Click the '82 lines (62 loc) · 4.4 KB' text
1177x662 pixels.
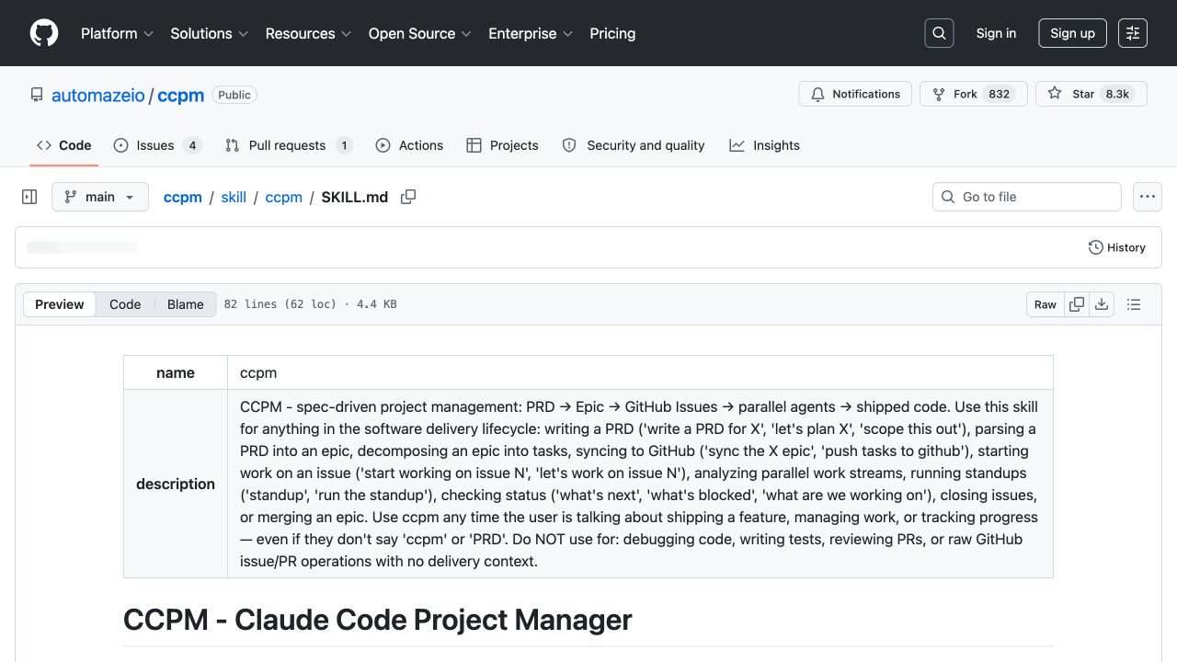point(311,304)
